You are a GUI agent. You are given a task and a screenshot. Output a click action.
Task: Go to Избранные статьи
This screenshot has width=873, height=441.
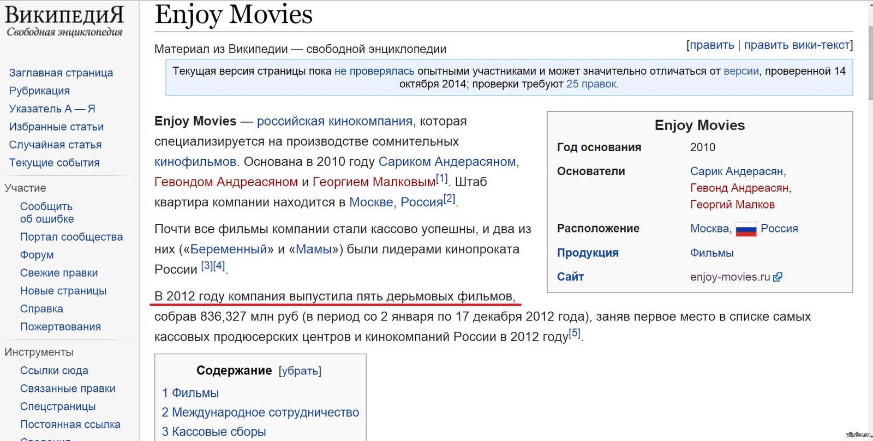pyautogui.click(x=56, y=127)
